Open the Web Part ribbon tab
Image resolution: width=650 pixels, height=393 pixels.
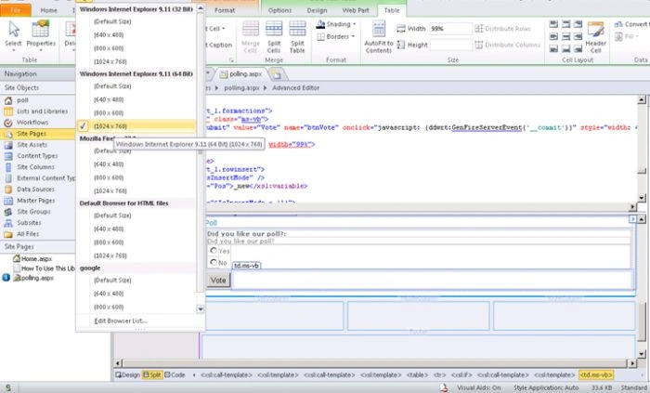coord(356,10)
